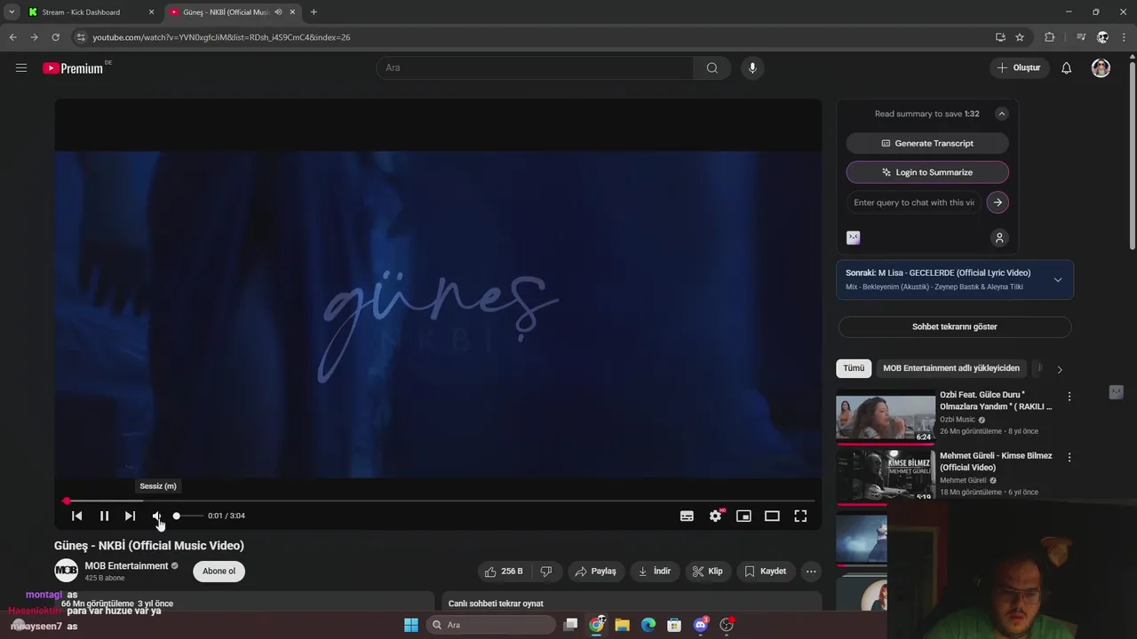Open the tab search dropdown arrow
The height and width of the screenshot is (639, 1137).
[x=12, y=12]
